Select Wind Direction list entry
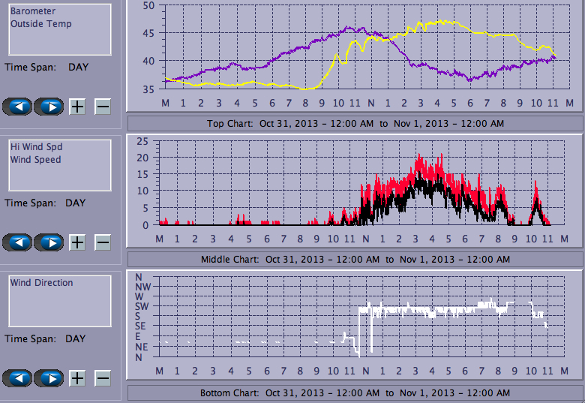Image resolution: width=585 pixels, height=403 pixels. pyautogui.click(x=42, y=283)
